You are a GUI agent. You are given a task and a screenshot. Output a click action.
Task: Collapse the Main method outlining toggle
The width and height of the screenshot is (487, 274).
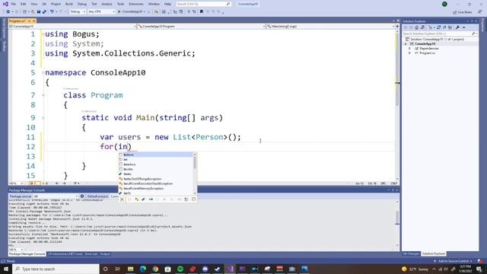tap(43, 118)
